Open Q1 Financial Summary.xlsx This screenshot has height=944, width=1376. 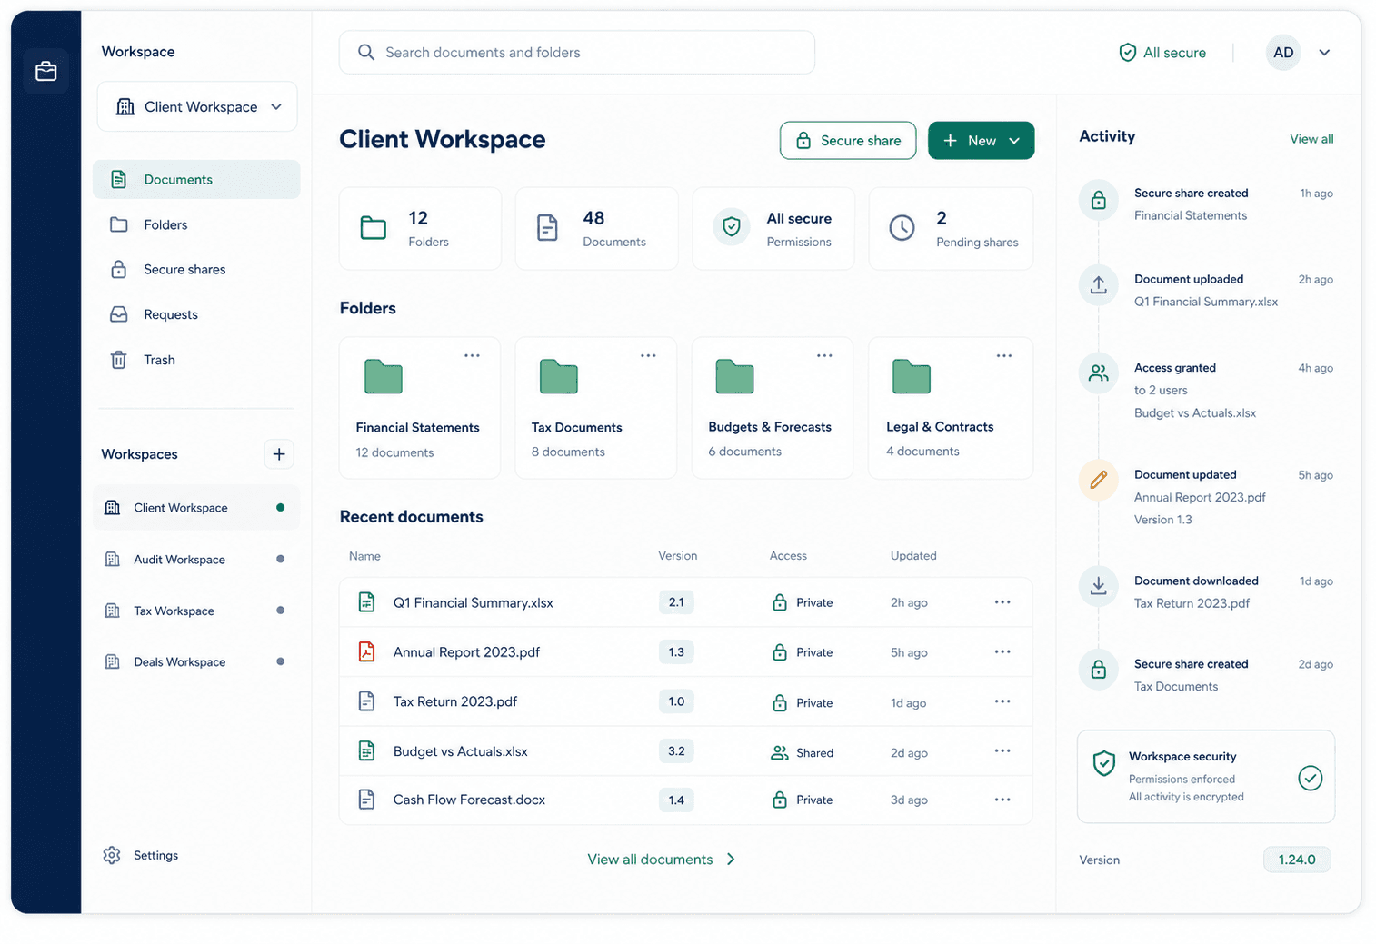click(473, 602)
